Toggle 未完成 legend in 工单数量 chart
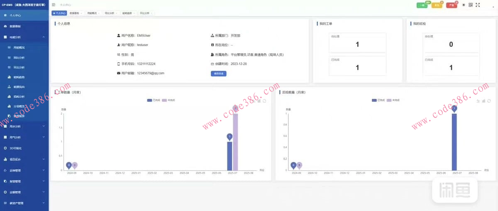This screenshot has width=498, height=211. click(168, 100)
